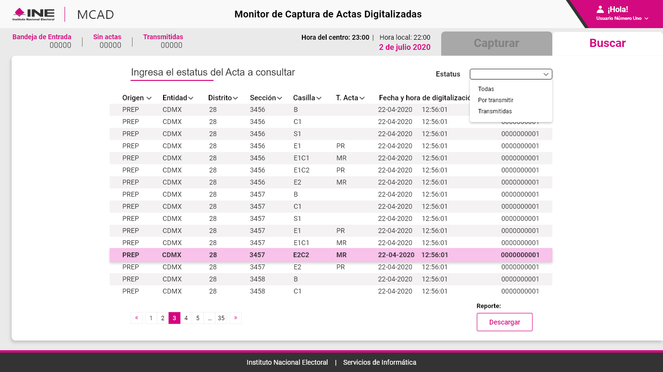Select row 3456 casilla E1

(331, 146)
